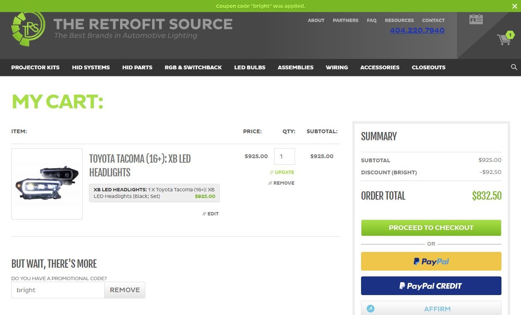Open Toyota Tacoma XB LED Headlights product title
The height and width of the screenshot is (315, 521).
point(140,166)
